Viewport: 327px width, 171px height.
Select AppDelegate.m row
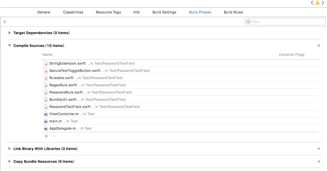click(x=180, y=128)
